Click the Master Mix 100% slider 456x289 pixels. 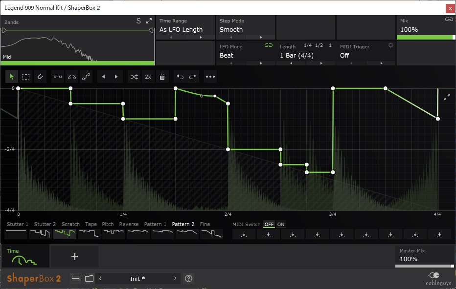point(425,266)
